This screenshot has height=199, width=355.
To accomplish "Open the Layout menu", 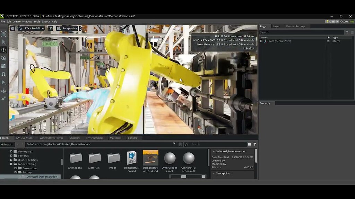I will tap(46, 21).
